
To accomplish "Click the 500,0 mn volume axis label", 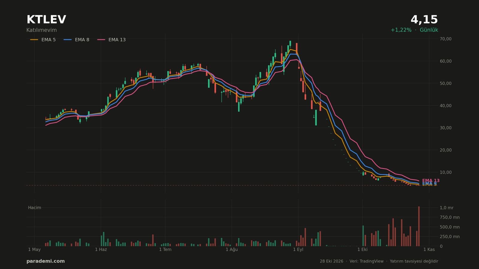I will pos(450,227).
